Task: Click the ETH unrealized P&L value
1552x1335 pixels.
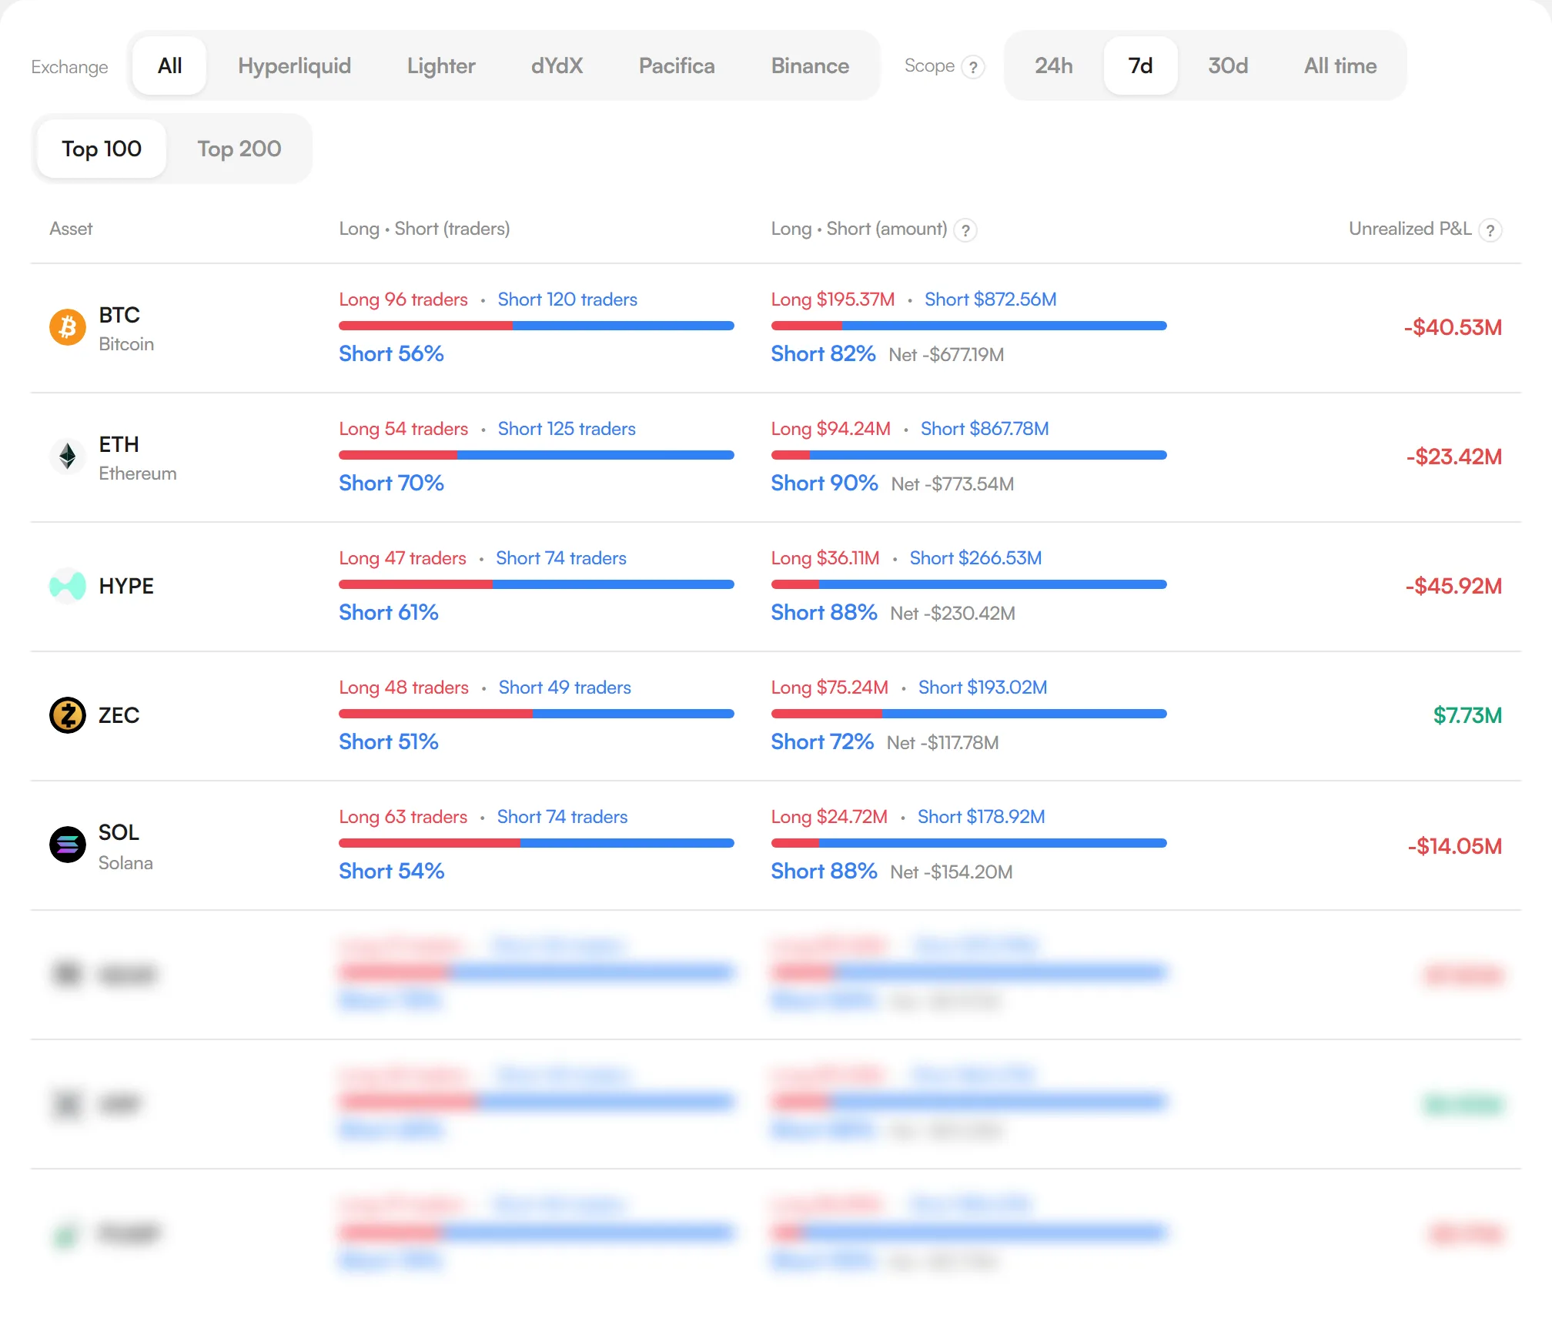Action: click(x=1454, y=457)
